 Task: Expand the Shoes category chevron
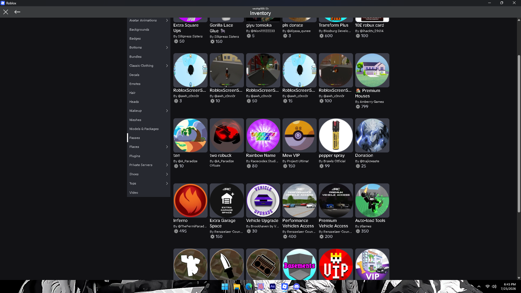point(167,174)
